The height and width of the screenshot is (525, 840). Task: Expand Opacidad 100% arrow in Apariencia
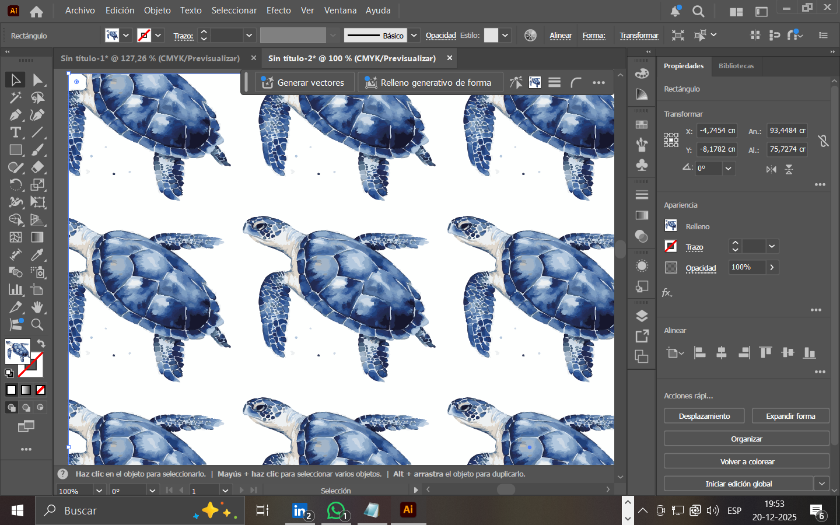(x=772, y=267)
